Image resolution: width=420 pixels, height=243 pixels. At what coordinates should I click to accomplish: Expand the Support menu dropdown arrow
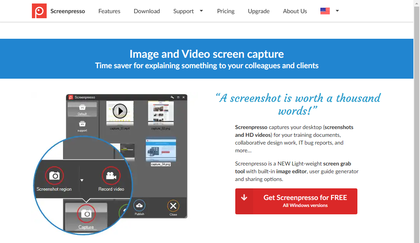tap(201, 11)
